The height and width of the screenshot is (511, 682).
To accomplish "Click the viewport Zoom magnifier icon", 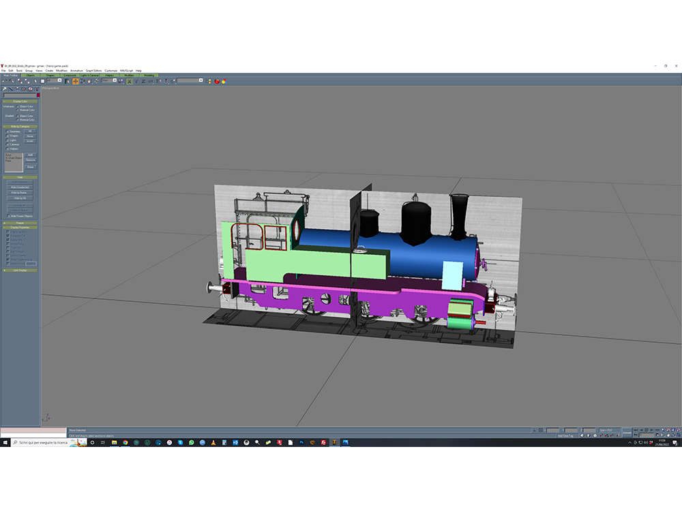I will (663, 430).
